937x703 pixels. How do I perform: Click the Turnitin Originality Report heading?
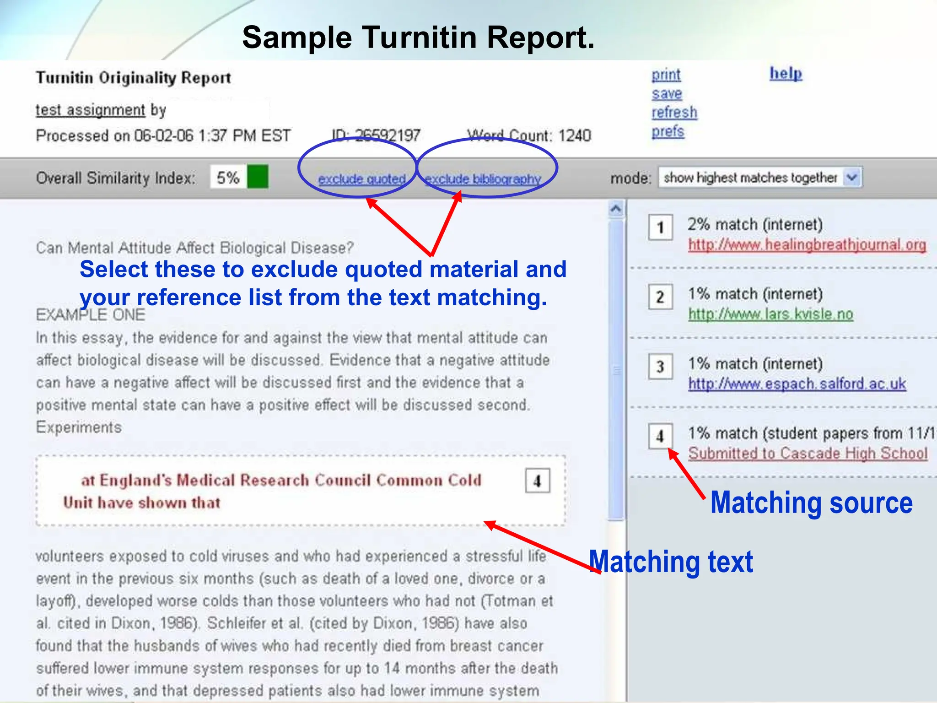tap(133, 78)
